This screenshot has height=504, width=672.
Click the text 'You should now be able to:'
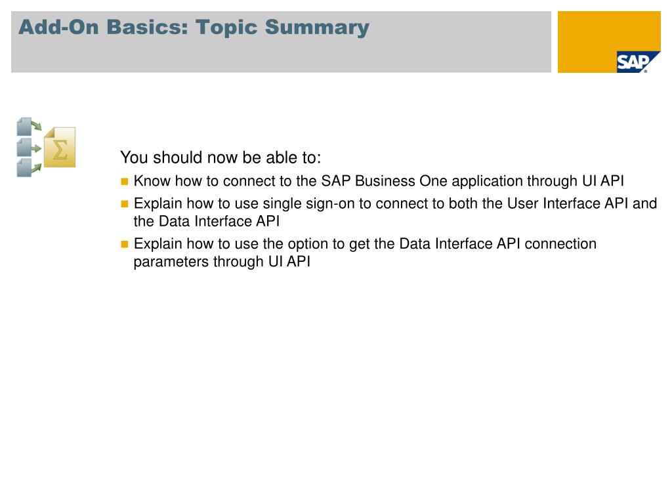(220, 157)
